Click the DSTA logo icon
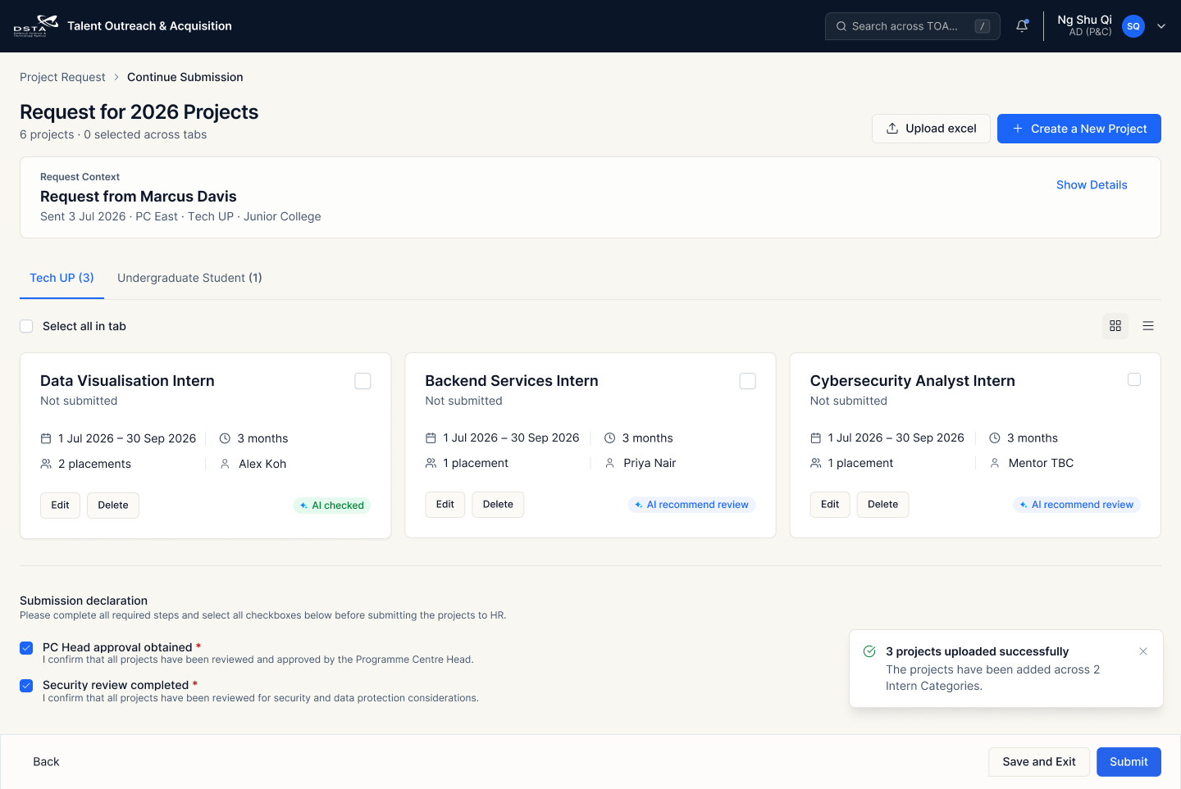The height and width of the screenshot is (789, 1181). [x=35, y=26]
